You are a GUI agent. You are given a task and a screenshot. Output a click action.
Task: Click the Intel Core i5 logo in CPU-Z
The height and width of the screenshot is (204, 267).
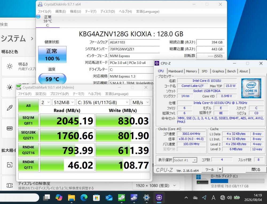(x=251, y=88)
